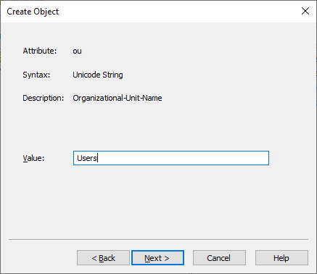Click the 'Create Object' title bar text

(33, 12)
